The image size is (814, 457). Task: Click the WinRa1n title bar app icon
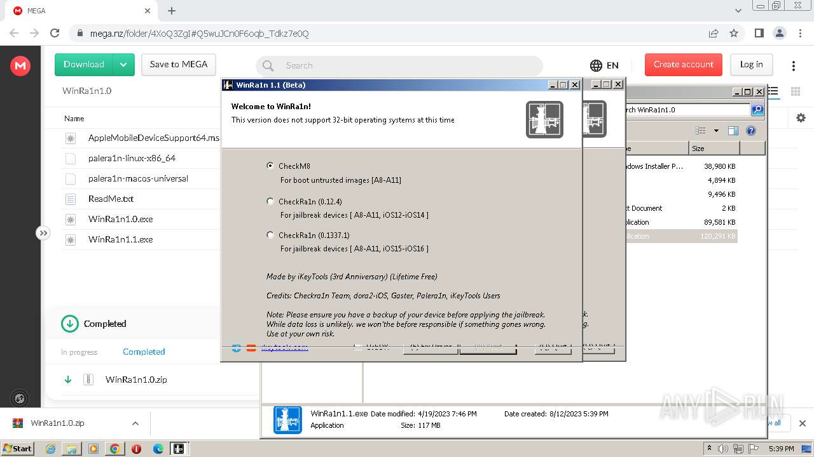(x=228, y=84)
